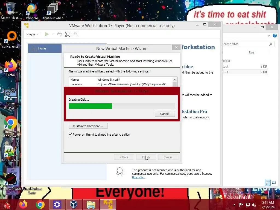This screenshot has height=210, width=280.
Task: Select the first 2 KB file row in Explorer
Action: pyautogui.click(x=245, y=66)
